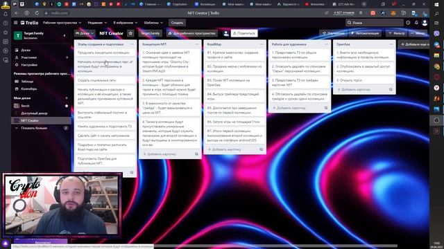Open card 3. Открыть торги
This screenshot has width=444, height=249.
click(x=364, y=80)
